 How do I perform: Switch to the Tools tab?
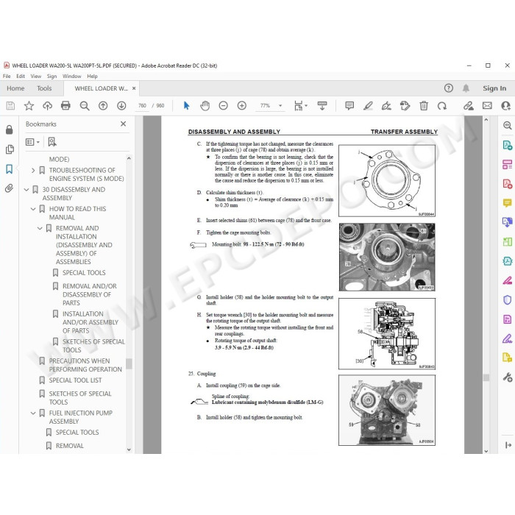[x=44, y=88]
